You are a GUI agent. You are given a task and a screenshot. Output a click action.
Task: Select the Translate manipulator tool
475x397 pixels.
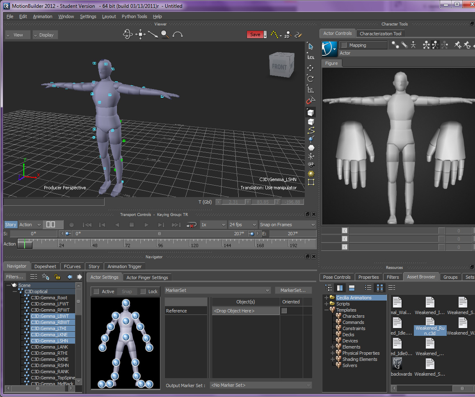tap(311, 68)
